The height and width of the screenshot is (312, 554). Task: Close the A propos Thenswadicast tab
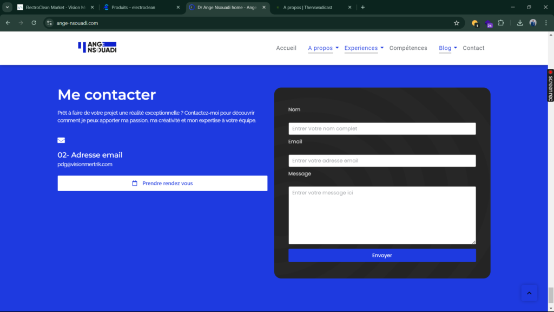pos(350,8)
